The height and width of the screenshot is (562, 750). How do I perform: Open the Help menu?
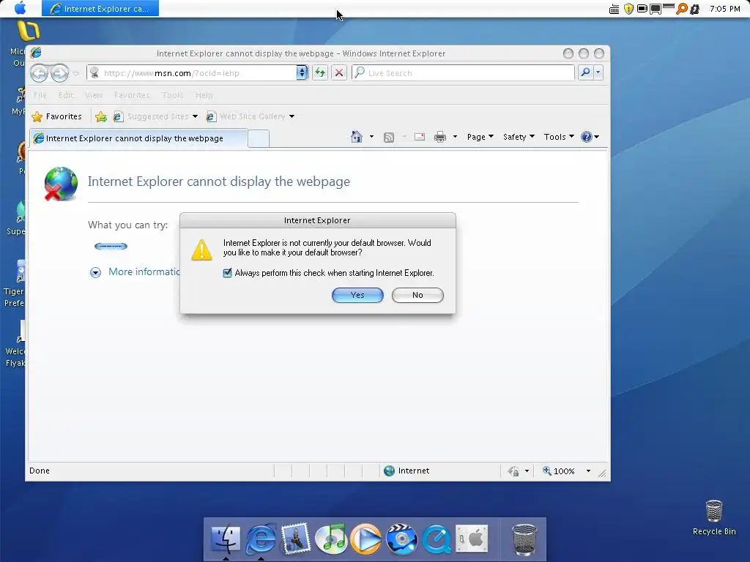click(204, 95)
